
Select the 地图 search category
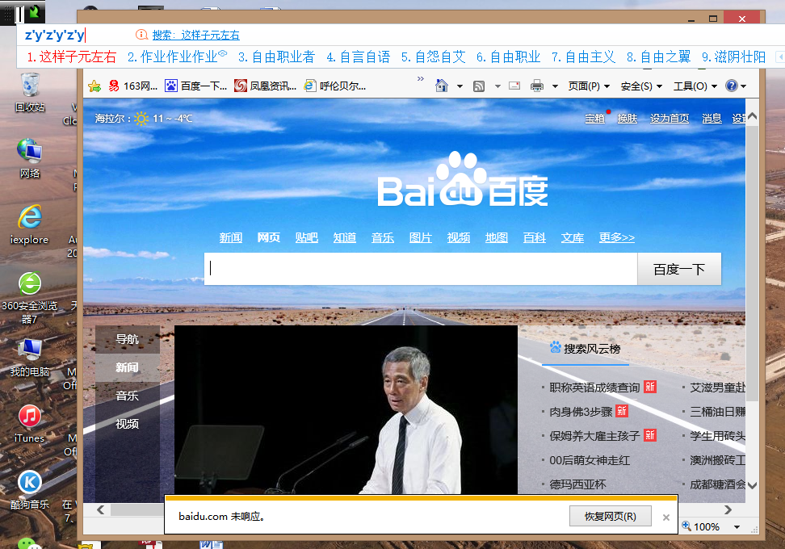click(497, 237)
